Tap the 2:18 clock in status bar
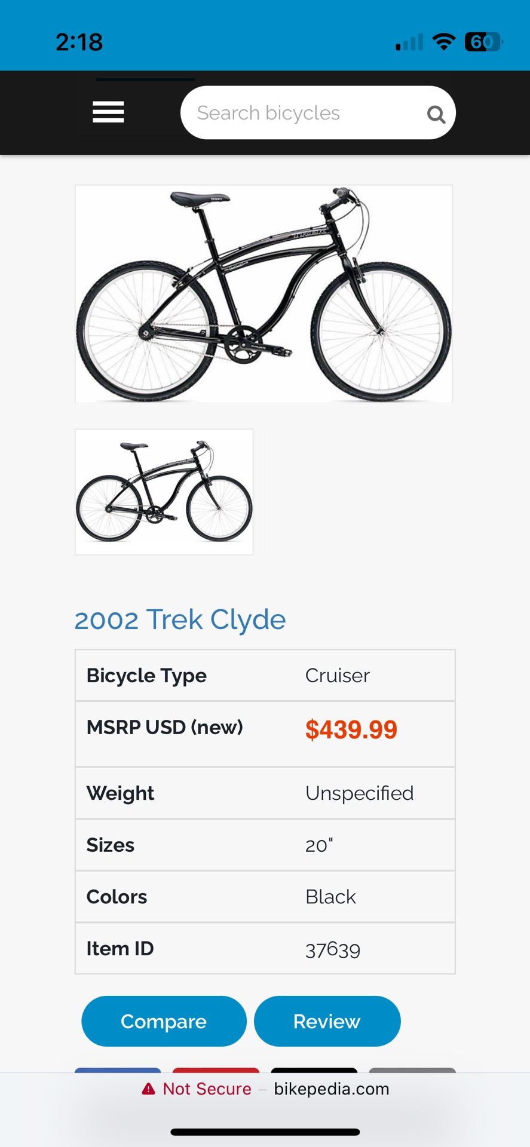The height and width of the screenshot is (1147, 530). [79, 42]
